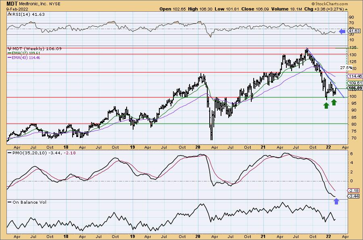
Task: Click the 106.09 last price tag on right axis
Action: (x=355, y=88)
